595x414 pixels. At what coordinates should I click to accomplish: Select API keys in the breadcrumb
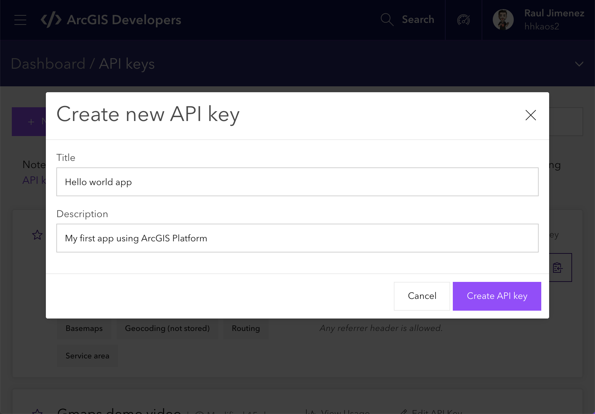click(x=127, y=64)
